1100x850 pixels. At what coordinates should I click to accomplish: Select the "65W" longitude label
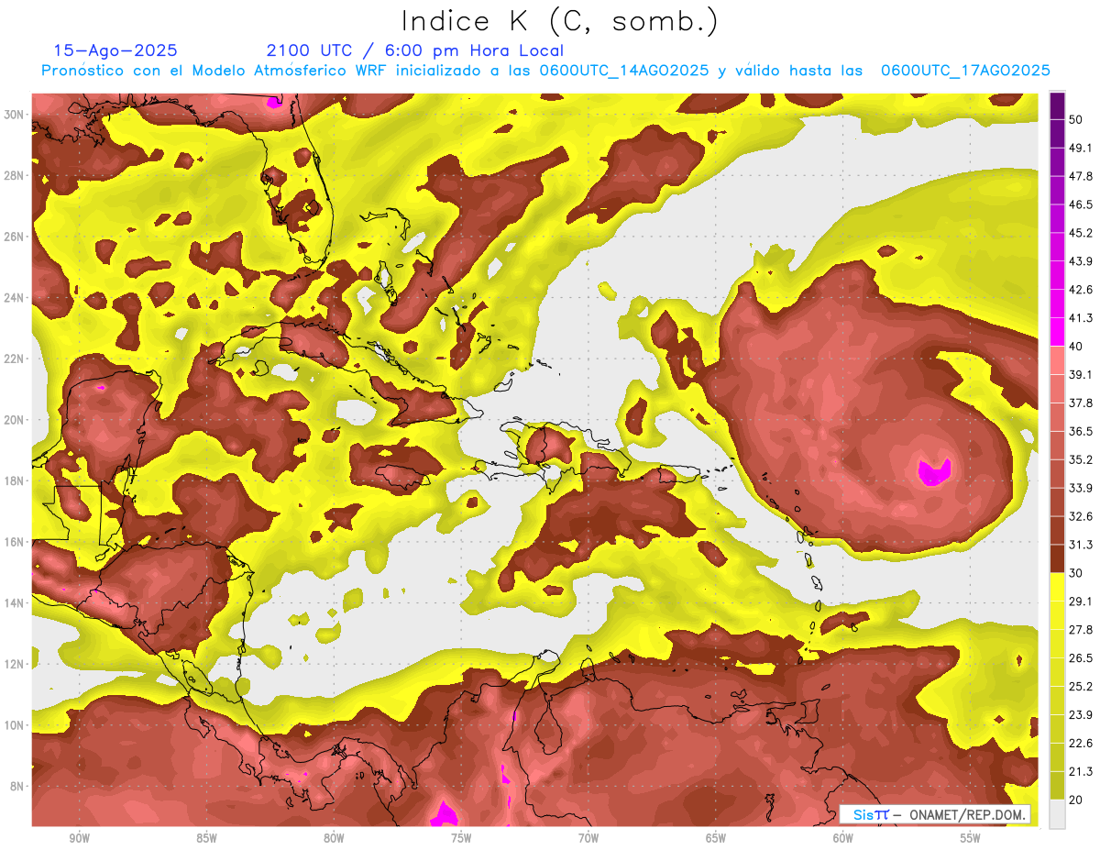tap(716, 838)
